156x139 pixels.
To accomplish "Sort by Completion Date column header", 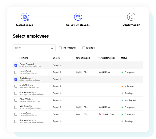I will pos(83,58).
